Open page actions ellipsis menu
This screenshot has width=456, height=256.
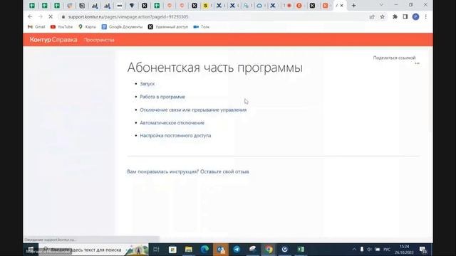(417, 63)
